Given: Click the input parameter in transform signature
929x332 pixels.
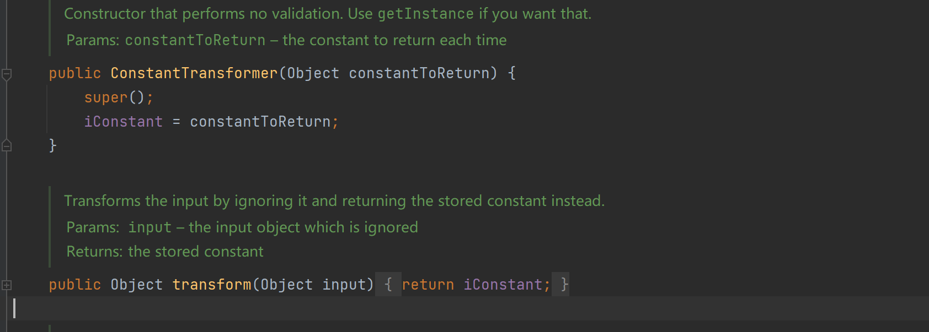Looking at the screenshot, I should 344,285.
